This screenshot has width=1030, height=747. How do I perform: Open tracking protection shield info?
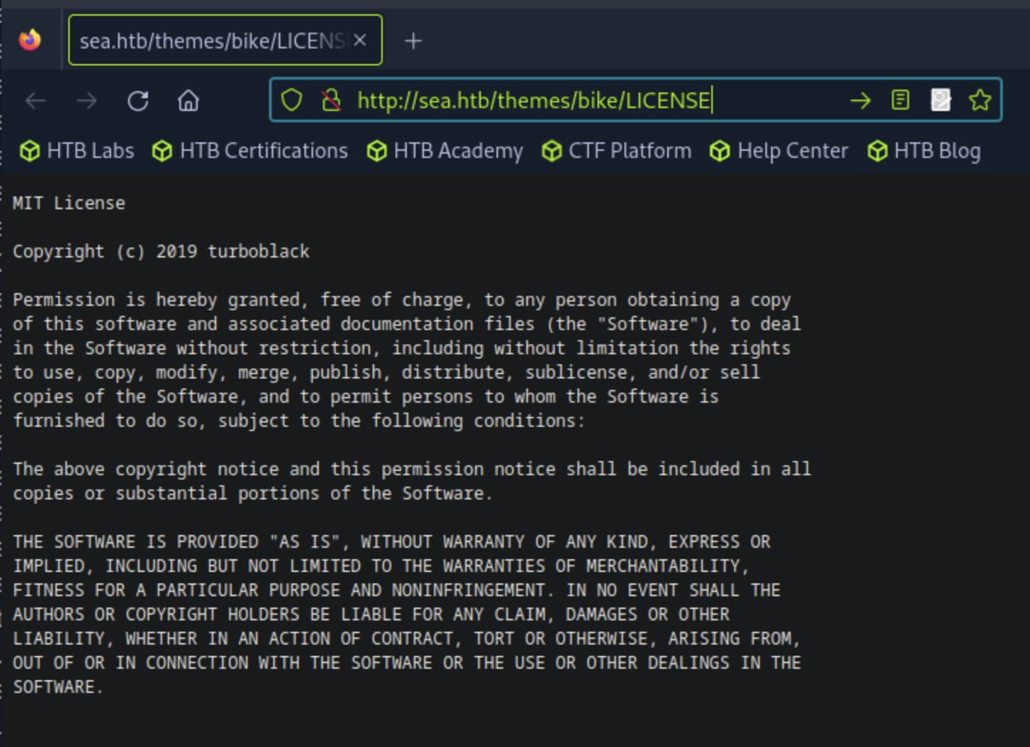(292, 100)
